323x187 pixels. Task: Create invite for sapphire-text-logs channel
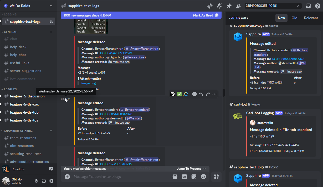click(x=51, y=21)
